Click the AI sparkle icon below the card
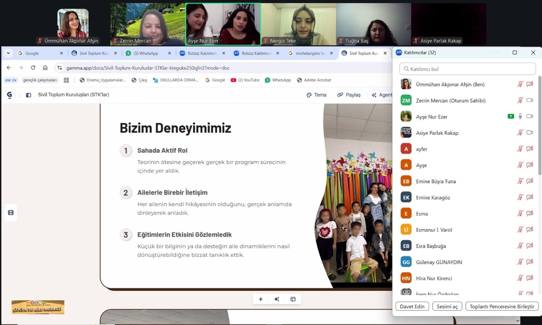542x325 pixels. [x=277, y=299]
